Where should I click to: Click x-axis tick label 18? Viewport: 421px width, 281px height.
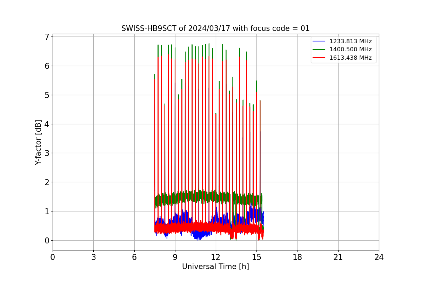297,257
